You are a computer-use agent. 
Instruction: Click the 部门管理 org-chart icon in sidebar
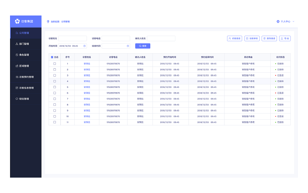(17, 44)
